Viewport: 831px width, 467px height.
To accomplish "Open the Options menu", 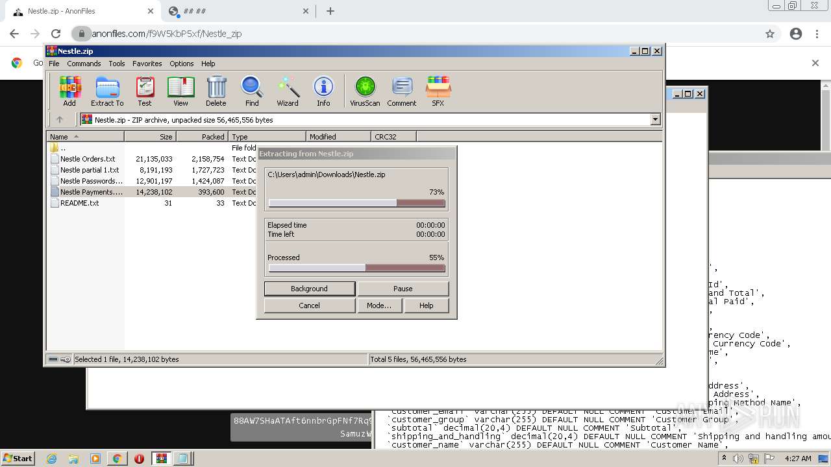I will [182, 64].
